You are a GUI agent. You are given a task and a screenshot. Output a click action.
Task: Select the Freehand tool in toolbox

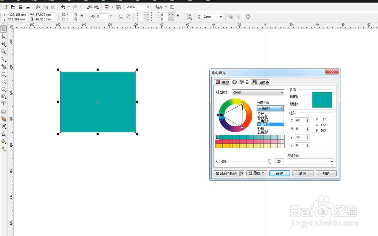point(4,59)
